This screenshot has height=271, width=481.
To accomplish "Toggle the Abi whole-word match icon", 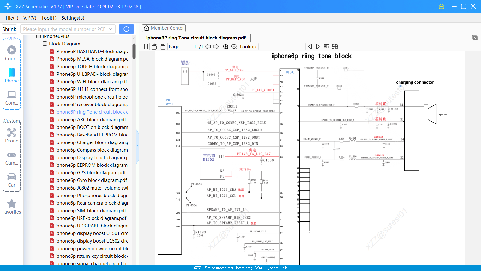I will pyautogui.click(x=326, y=46).
